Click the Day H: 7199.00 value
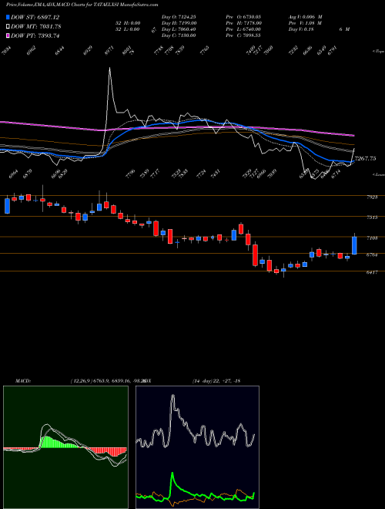 179,23
